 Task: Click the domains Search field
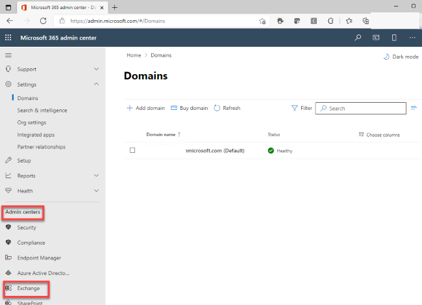pyautogui.click(x=360, y=108)
